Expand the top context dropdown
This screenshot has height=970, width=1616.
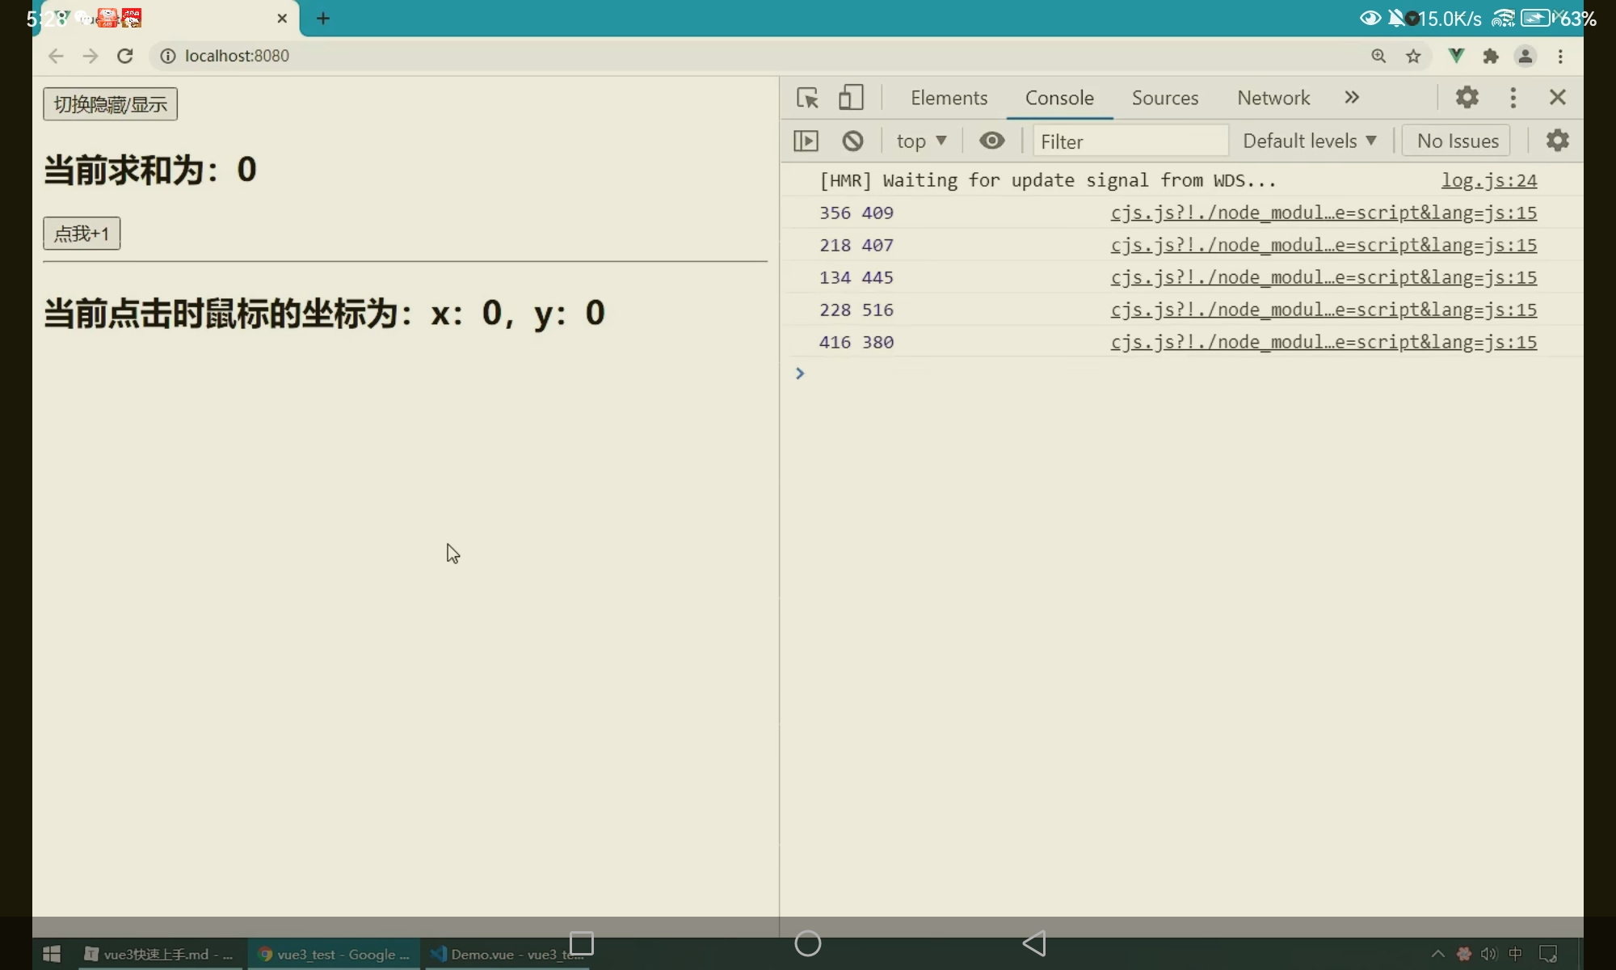[x=921, y=141]
